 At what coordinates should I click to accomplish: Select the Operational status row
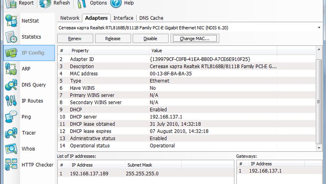point(186,146)
